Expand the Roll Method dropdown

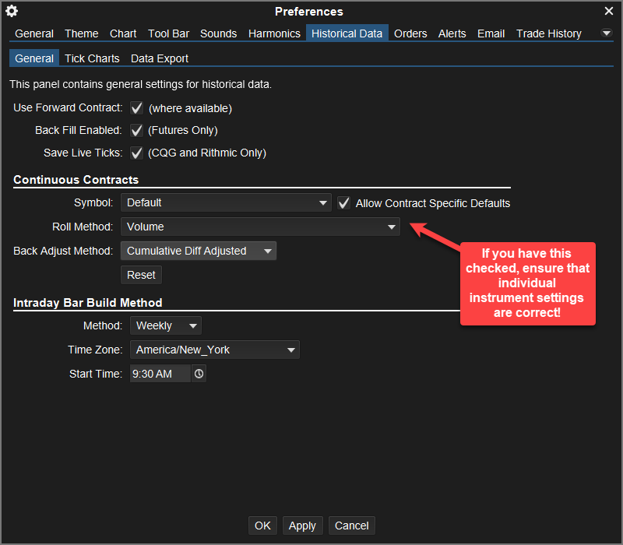coord(260,227)
